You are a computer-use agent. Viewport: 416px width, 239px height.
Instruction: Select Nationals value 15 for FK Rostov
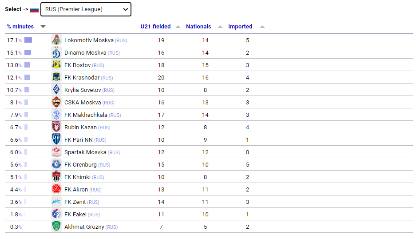pos(206,65)
